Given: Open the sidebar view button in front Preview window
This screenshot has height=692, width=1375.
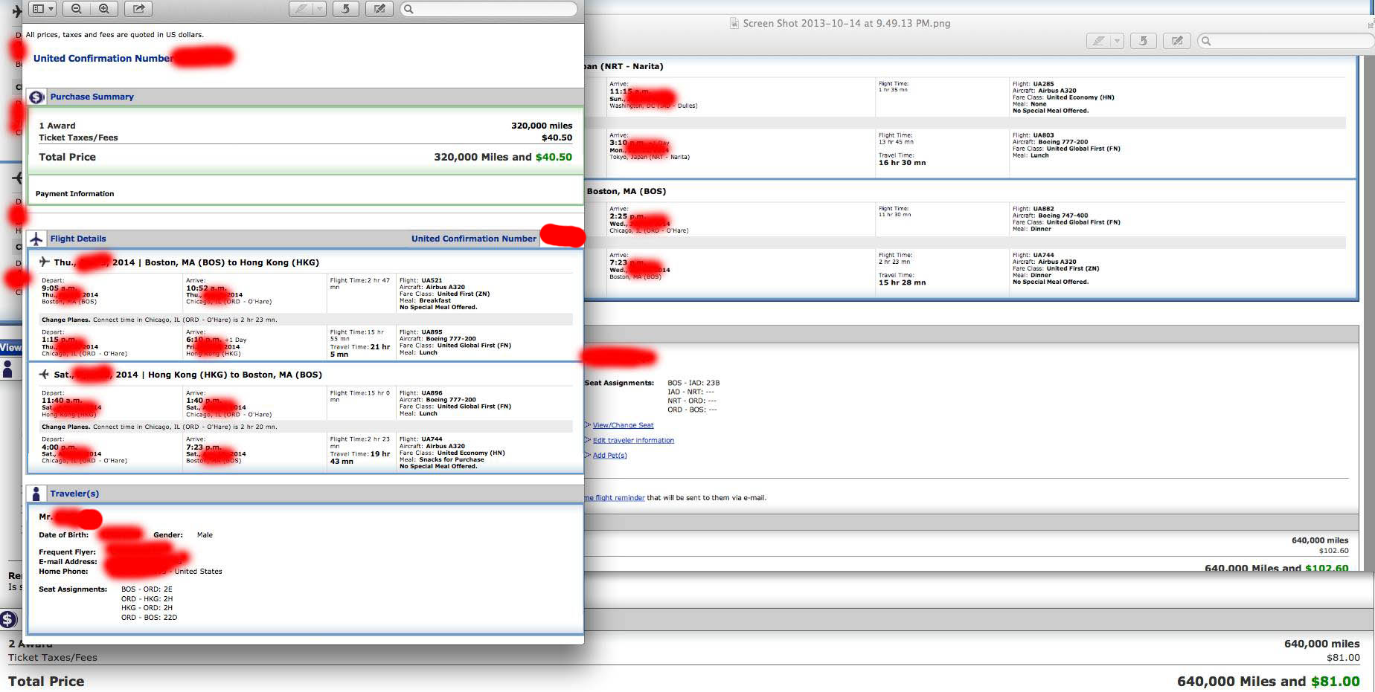Looking at the screenshot, I should [x=37, y=9].
